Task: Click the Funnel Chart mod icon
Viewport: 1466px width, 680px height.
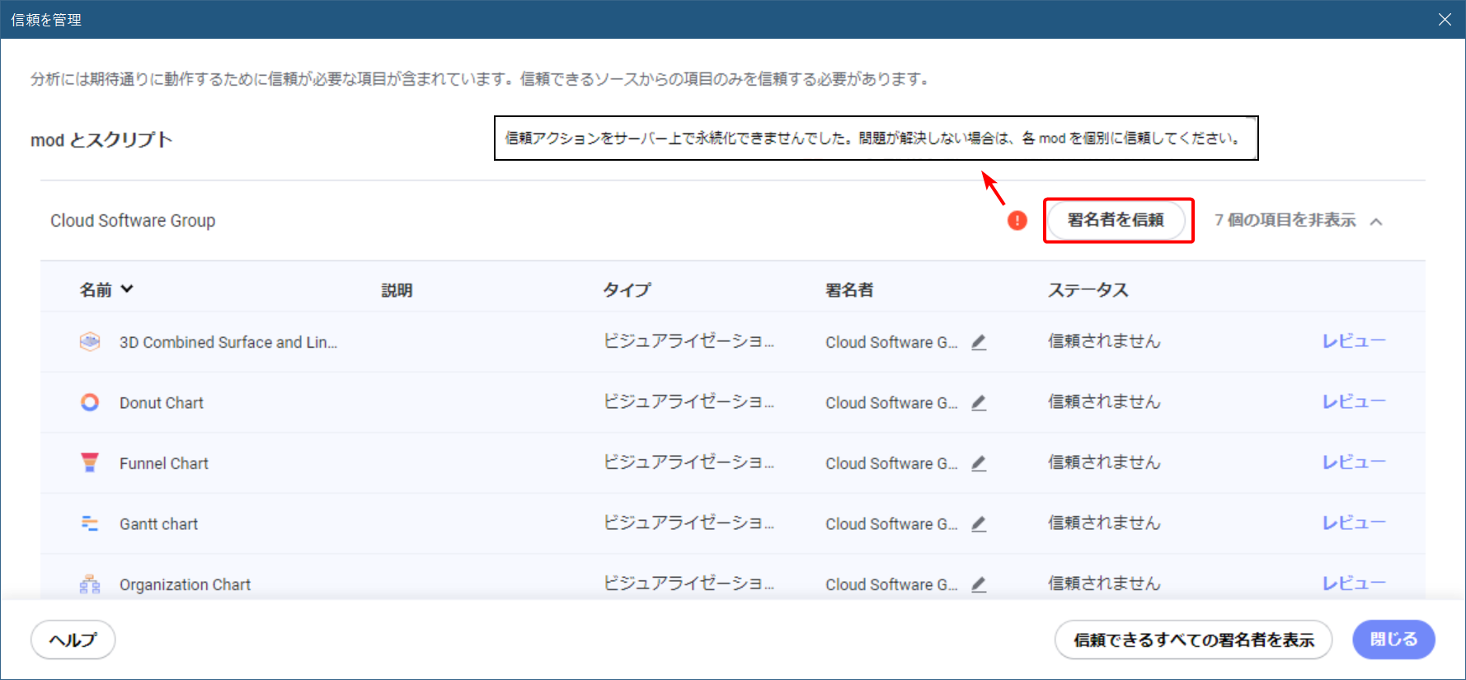Action: coord(90,462)
